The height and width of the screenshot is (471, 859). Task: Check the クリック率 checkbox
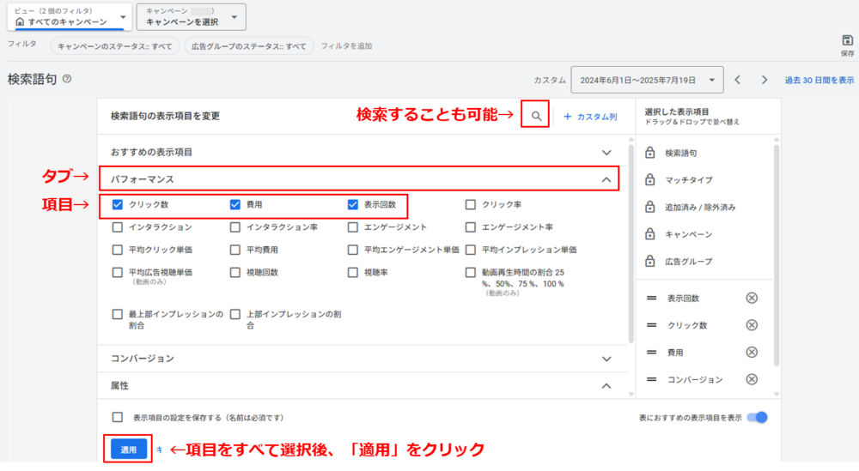[470, 205]
